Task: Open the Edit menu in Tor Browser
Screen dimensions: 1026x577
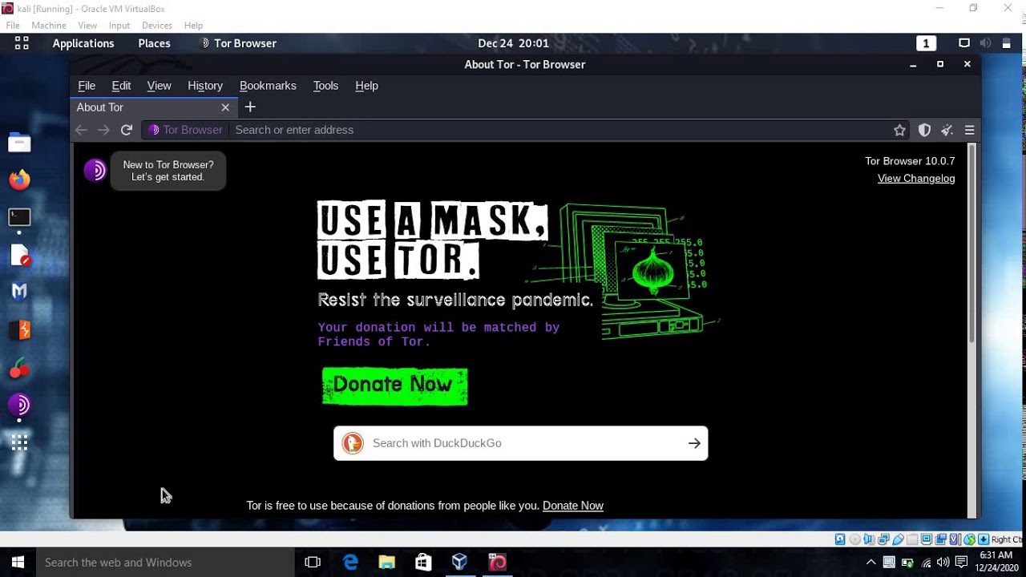Action: (121, 86)
